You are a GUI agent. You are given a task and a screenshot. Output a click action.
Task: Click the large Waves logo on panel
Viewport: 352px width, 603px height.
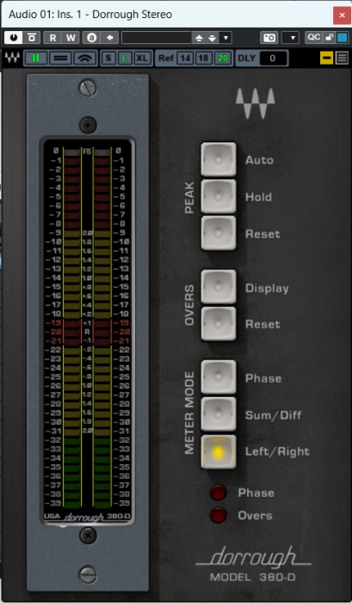(x=255, y=103)
